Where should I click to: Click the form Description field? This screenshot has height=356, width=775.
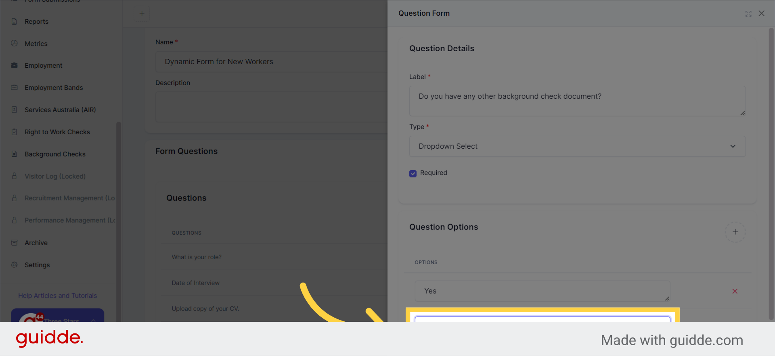pos(271,107)
